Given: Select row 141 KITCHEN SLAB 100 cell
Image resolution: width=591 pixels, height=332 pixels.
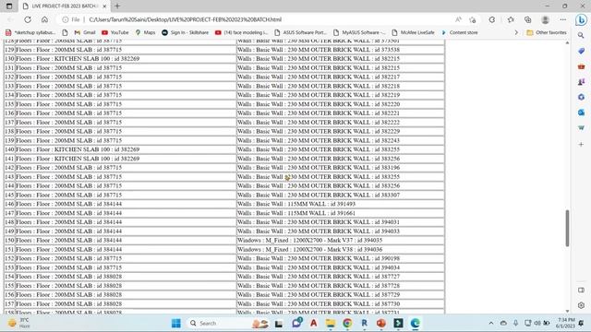Looking at the screenshot, I should 126,159.
